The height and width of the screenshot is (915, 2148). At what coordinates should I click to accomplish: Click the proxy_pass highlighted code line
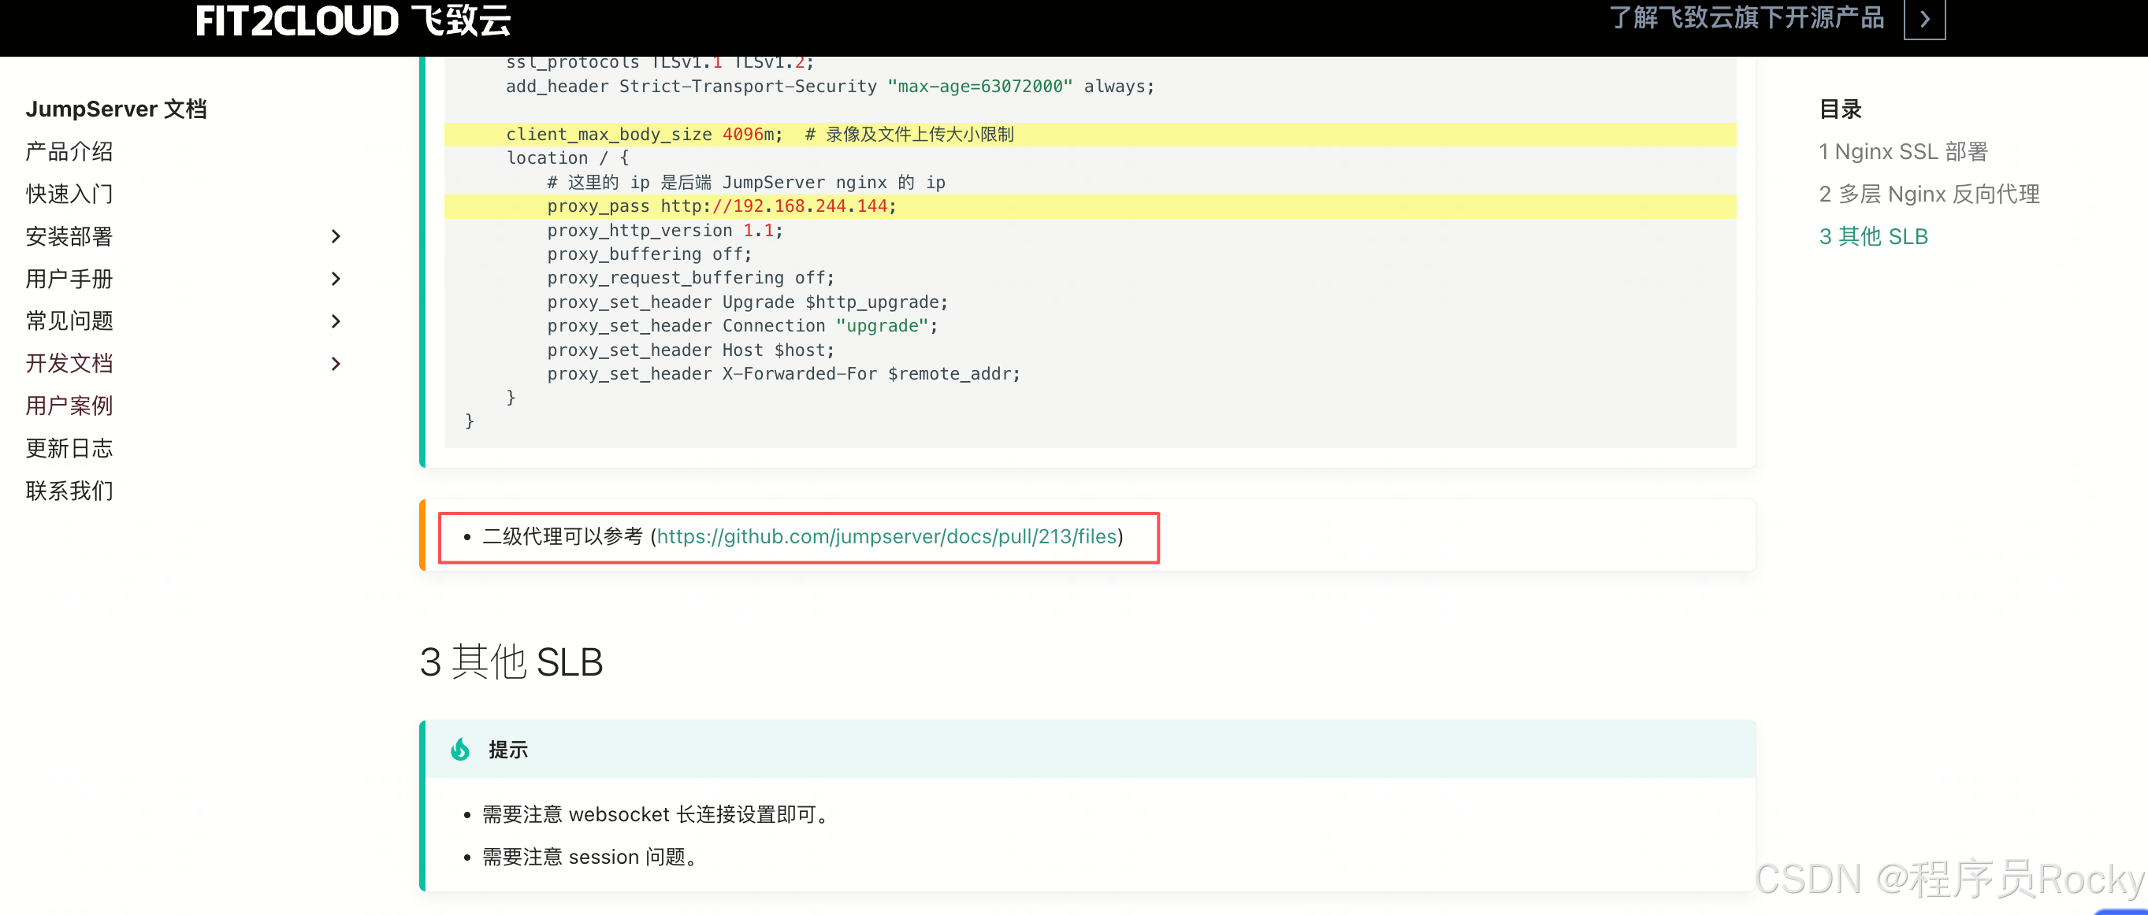point(721,206)
